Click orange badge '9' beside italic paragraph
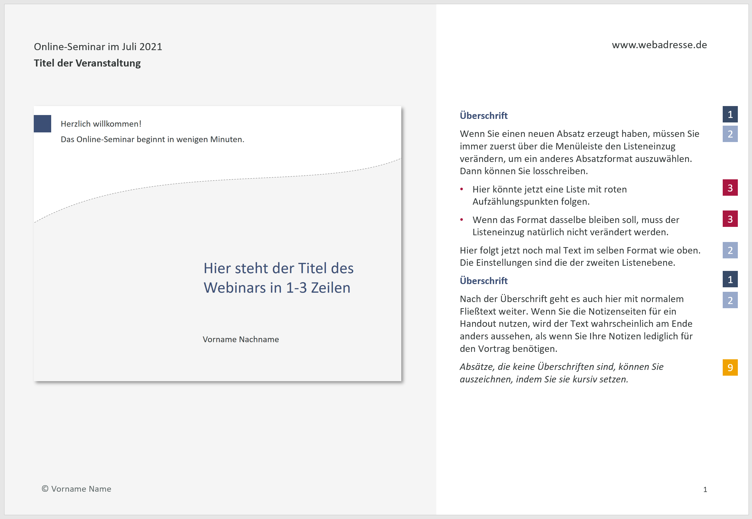This screenshot has width=752, height=519. (x=730, y=367)
